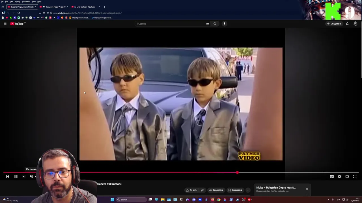Open the View menu
Screen dimensions: 362x203
[x=11, y=1]
